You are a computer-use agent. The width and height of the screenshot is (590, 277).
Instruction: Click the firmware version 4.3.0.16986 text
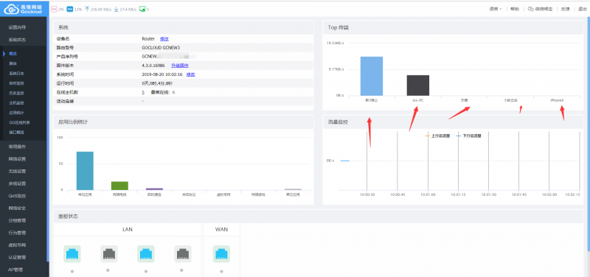(x=154, y=66)
